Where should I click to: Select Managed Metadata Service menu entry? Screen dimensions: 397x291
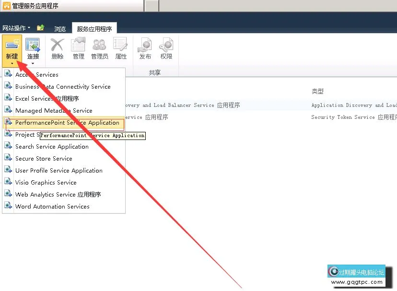54,111
